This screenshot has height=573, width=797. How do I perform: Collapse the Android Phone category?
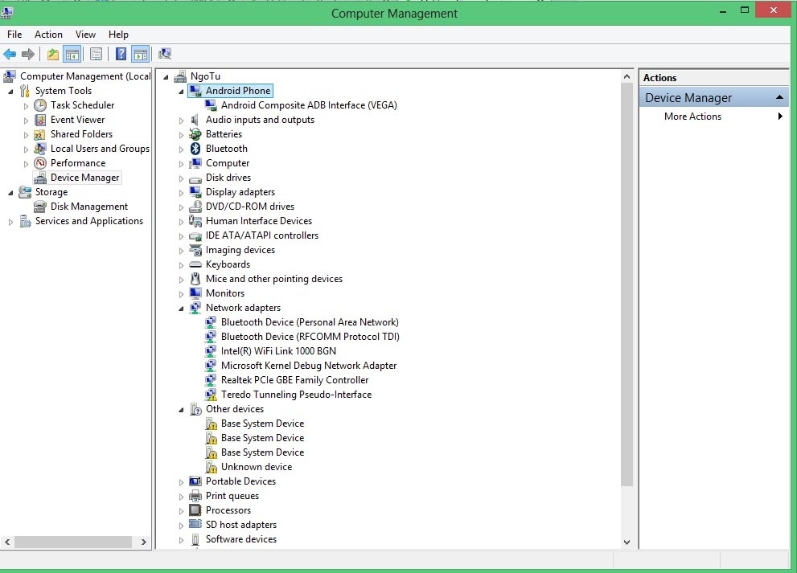[181, 92]
